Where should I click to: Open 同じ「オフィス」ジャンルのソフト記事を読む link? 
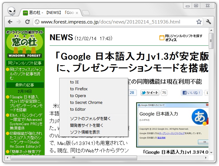pyautogui.click(x=25, y=74)
